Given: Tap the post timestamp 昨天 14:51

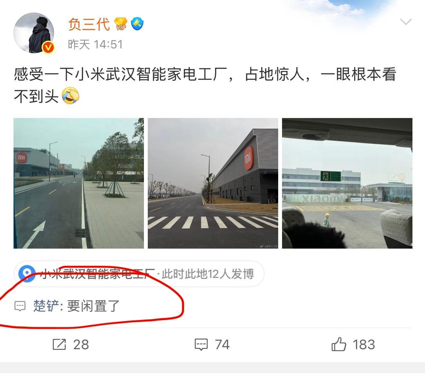Looking at the screenshot, I should [x=96, y=44].
